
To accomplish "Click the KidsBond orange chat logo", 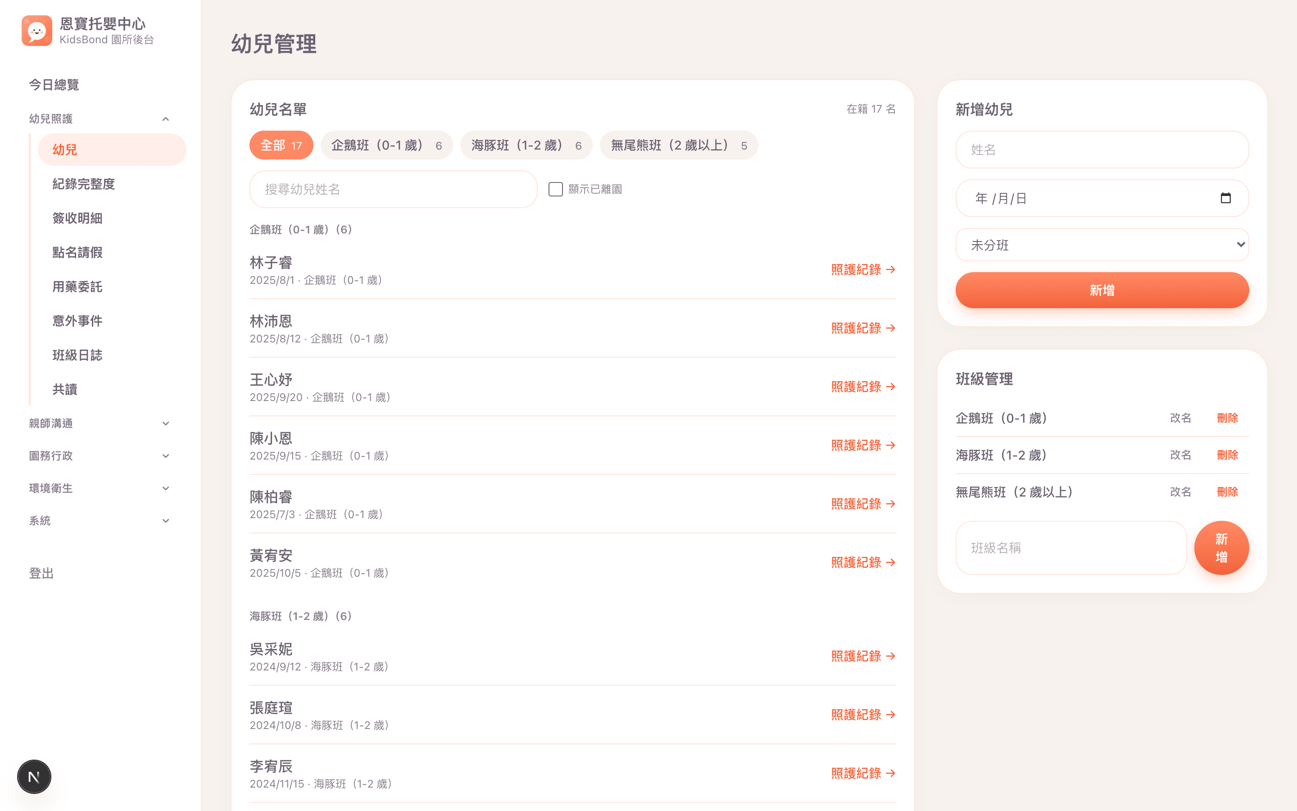I will click(36, 31).
